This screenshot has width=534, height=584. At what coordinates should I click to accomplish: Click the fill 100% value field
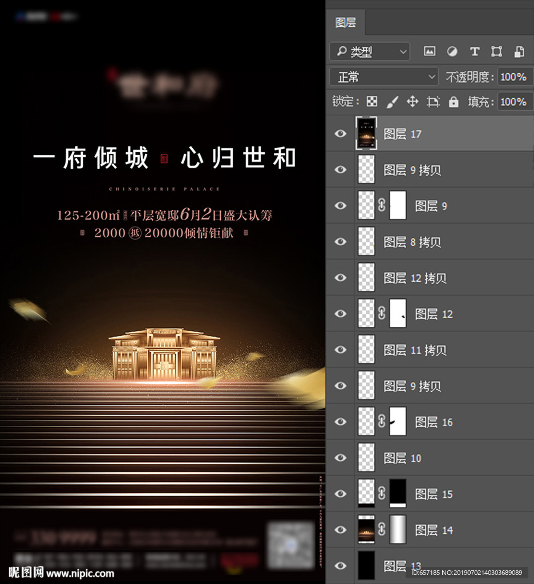515,102
